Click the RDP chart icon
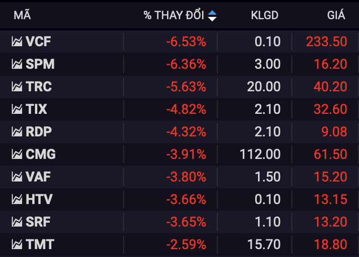Screen dimensions: 359x257 (17, 132)
